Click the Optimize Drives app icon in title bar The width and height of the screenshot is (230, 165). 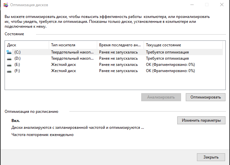(x=6, y=5)
